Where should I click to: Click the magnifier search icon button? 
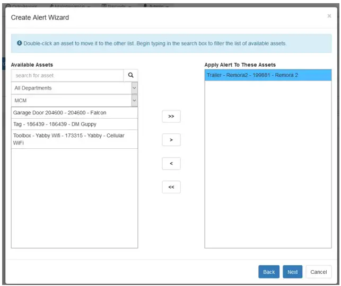point(130,75)
